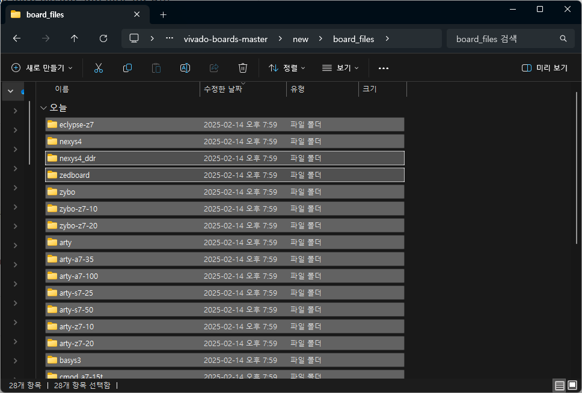Select the arty-z7-10 folder name

coord(76,326)
